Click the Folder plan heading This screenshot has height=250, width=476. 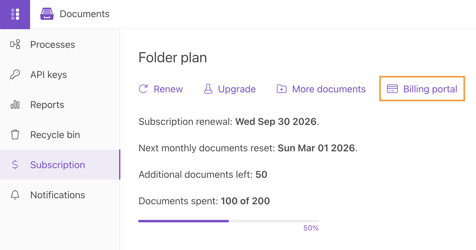(172, 57)
